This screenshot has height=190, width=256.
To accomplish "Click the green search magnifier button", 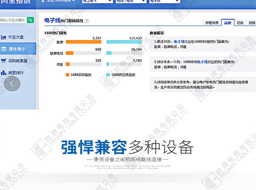I will pos(30,20).
